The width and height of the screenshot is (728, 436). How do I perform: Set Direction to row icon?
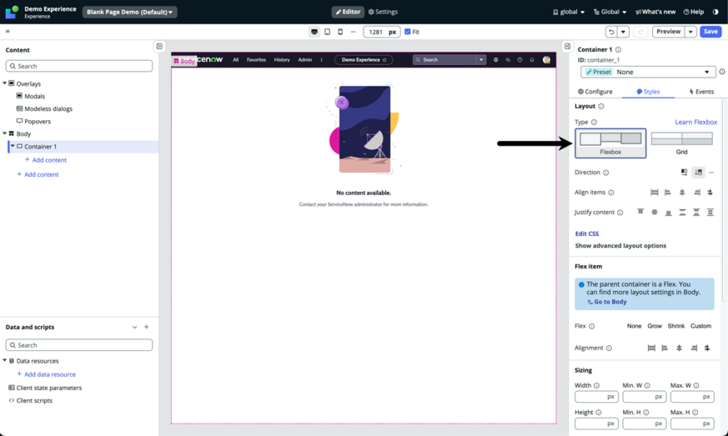[684, 173]
